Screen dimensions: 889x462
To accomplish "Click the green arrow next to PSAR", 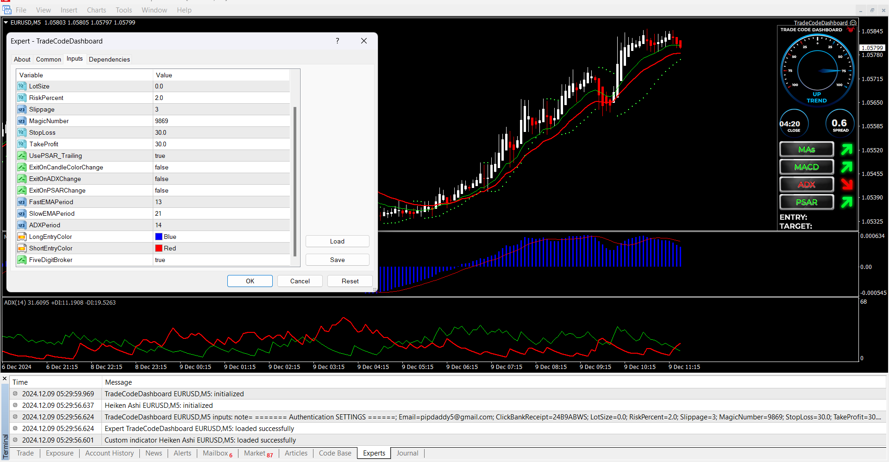I will (846, 202).
